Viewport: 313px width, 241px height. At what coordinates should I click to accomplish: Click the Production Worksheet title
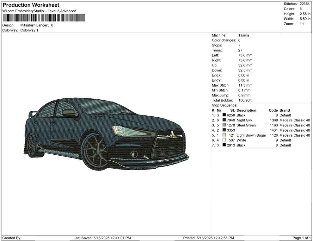pos(31,5)
